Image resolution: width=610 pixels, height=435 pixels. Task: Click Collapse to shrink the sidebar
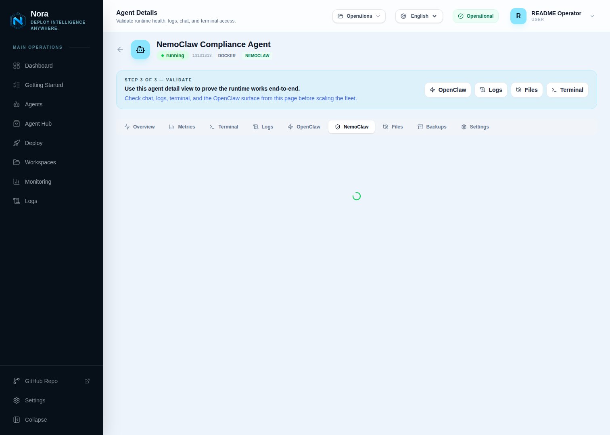click(x=52, y=420)
